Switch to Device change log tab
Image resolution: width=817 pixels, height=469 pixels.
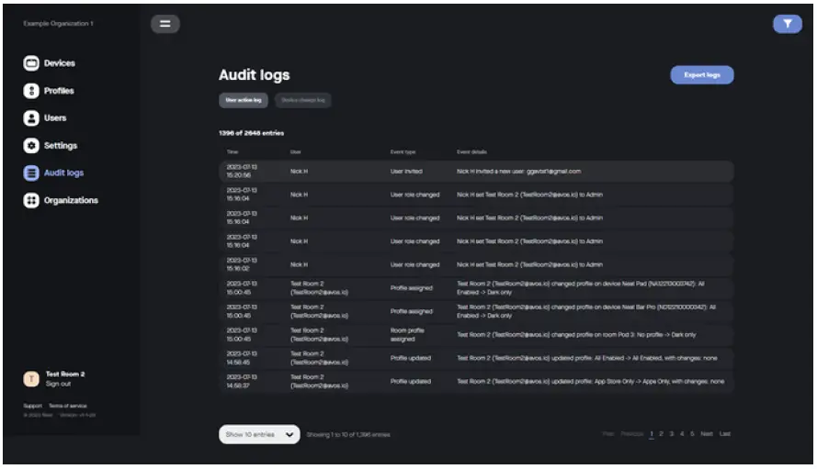point(302,99)
